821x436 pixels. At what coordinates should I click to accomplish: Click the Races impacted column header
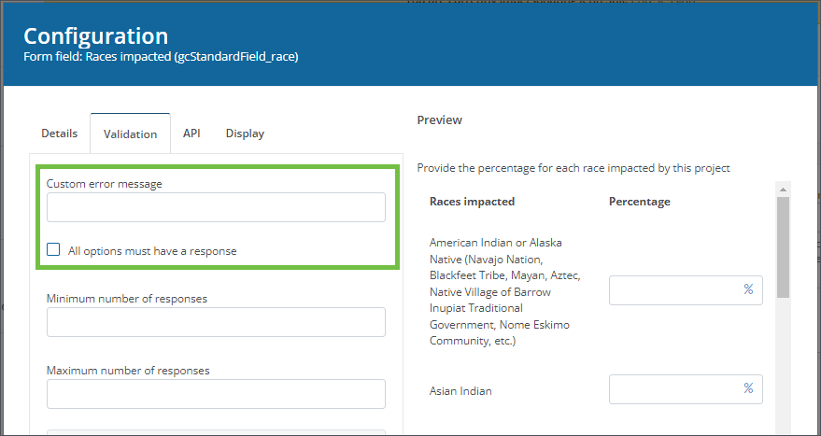(472, 202)
